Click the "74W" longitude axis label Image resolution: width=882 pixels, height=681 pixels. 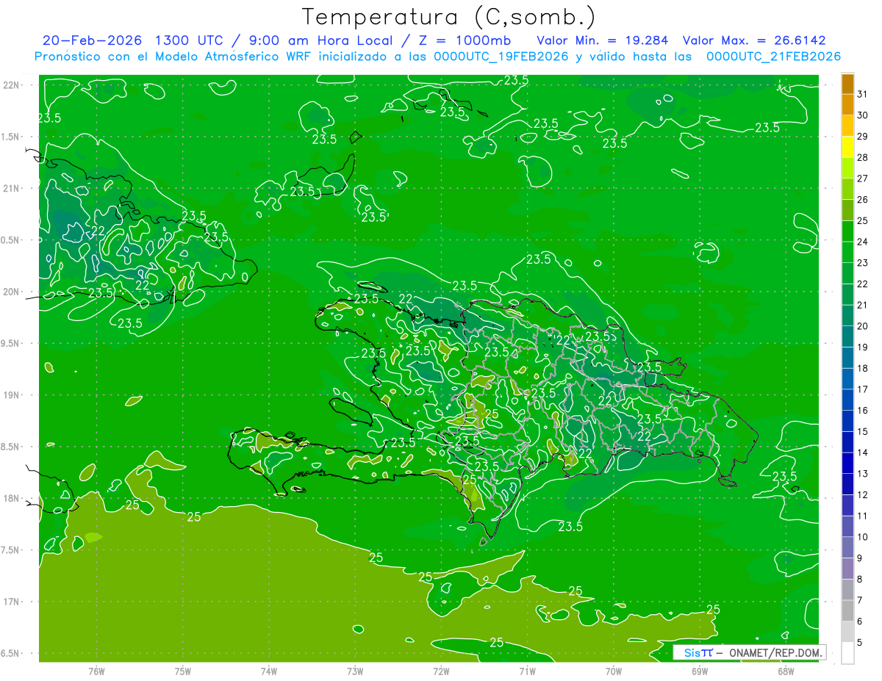click(269, 672)
